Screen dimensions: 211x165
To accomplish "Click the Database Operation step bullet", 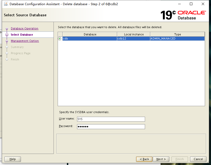I will pos(7,29).
